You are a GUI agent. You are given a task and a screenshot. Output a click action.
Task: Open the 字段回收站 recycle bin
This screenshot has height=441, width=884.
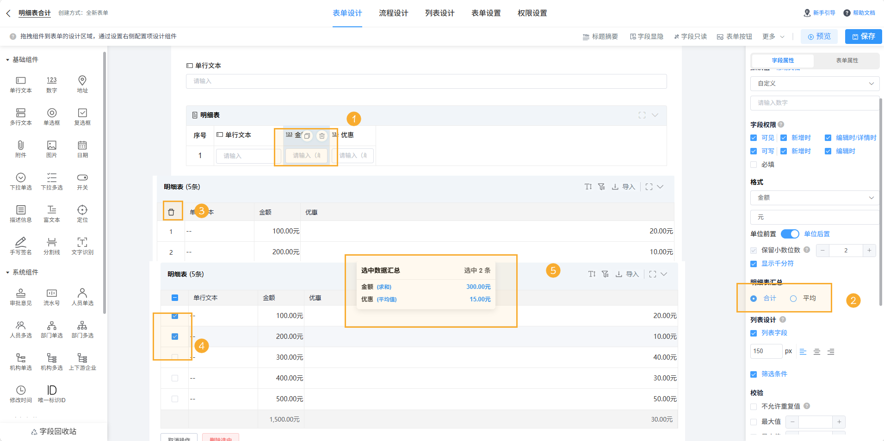54,431
